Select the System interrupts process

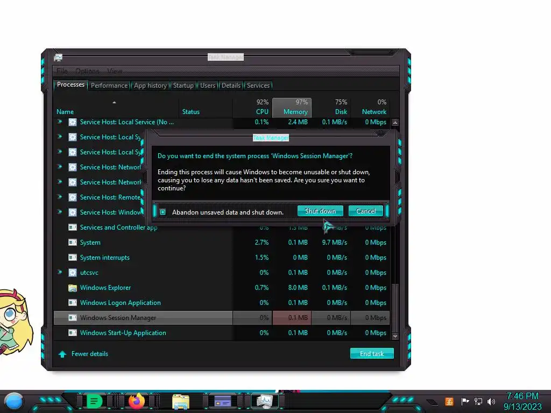(x=105, y=258)
